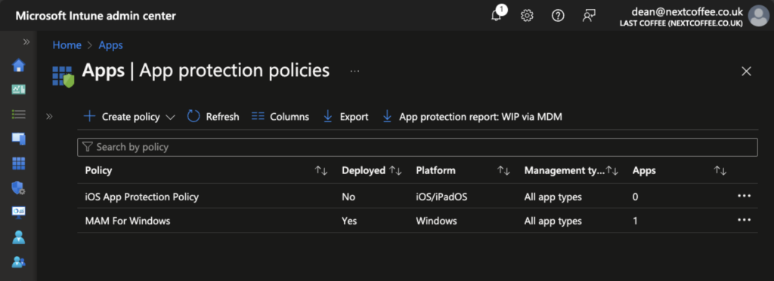Screen dimensions: 774x281
Task: Select the iOS/iPadOS platform cell
Action: 441,197
